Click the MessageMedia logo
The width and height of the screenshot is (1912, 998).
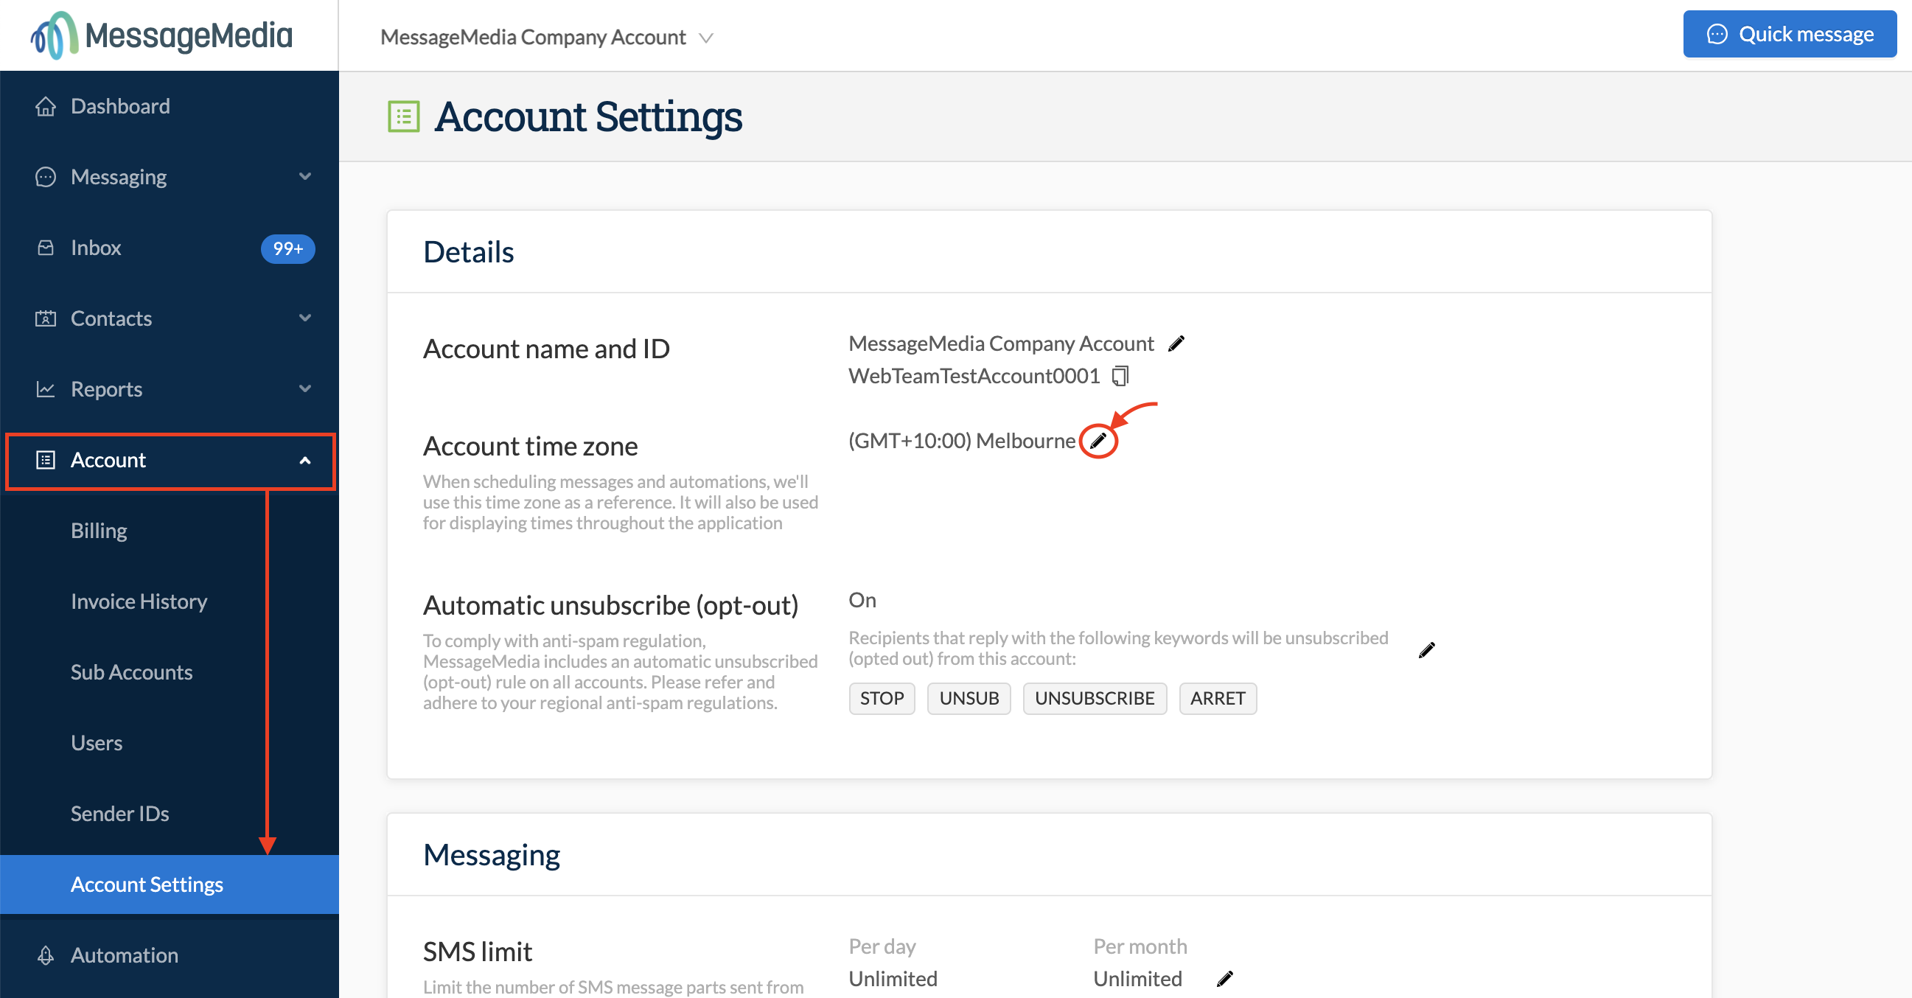tap(162, 35)
